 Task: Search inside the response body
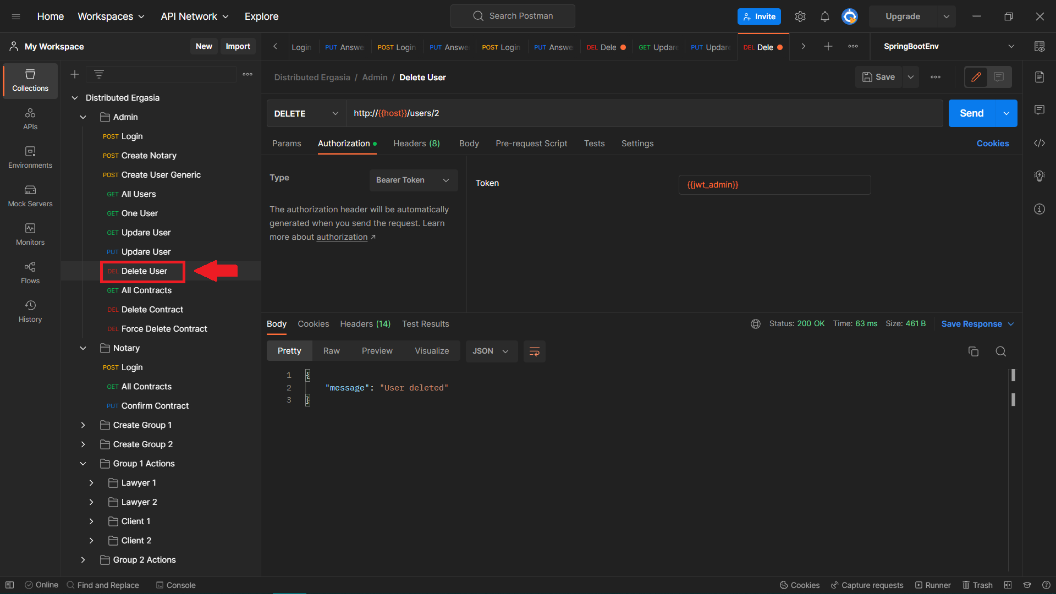click(x=1001, y=351)
